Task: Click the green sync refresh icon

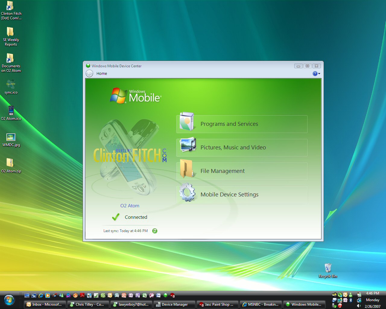Action: pyautogui.click(x=155, y=231)
